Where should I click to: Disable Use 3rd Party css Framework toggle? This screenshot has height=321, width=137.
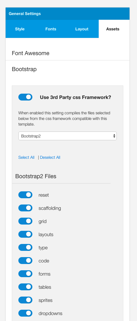pyautogui.click(x=26, y=97)
